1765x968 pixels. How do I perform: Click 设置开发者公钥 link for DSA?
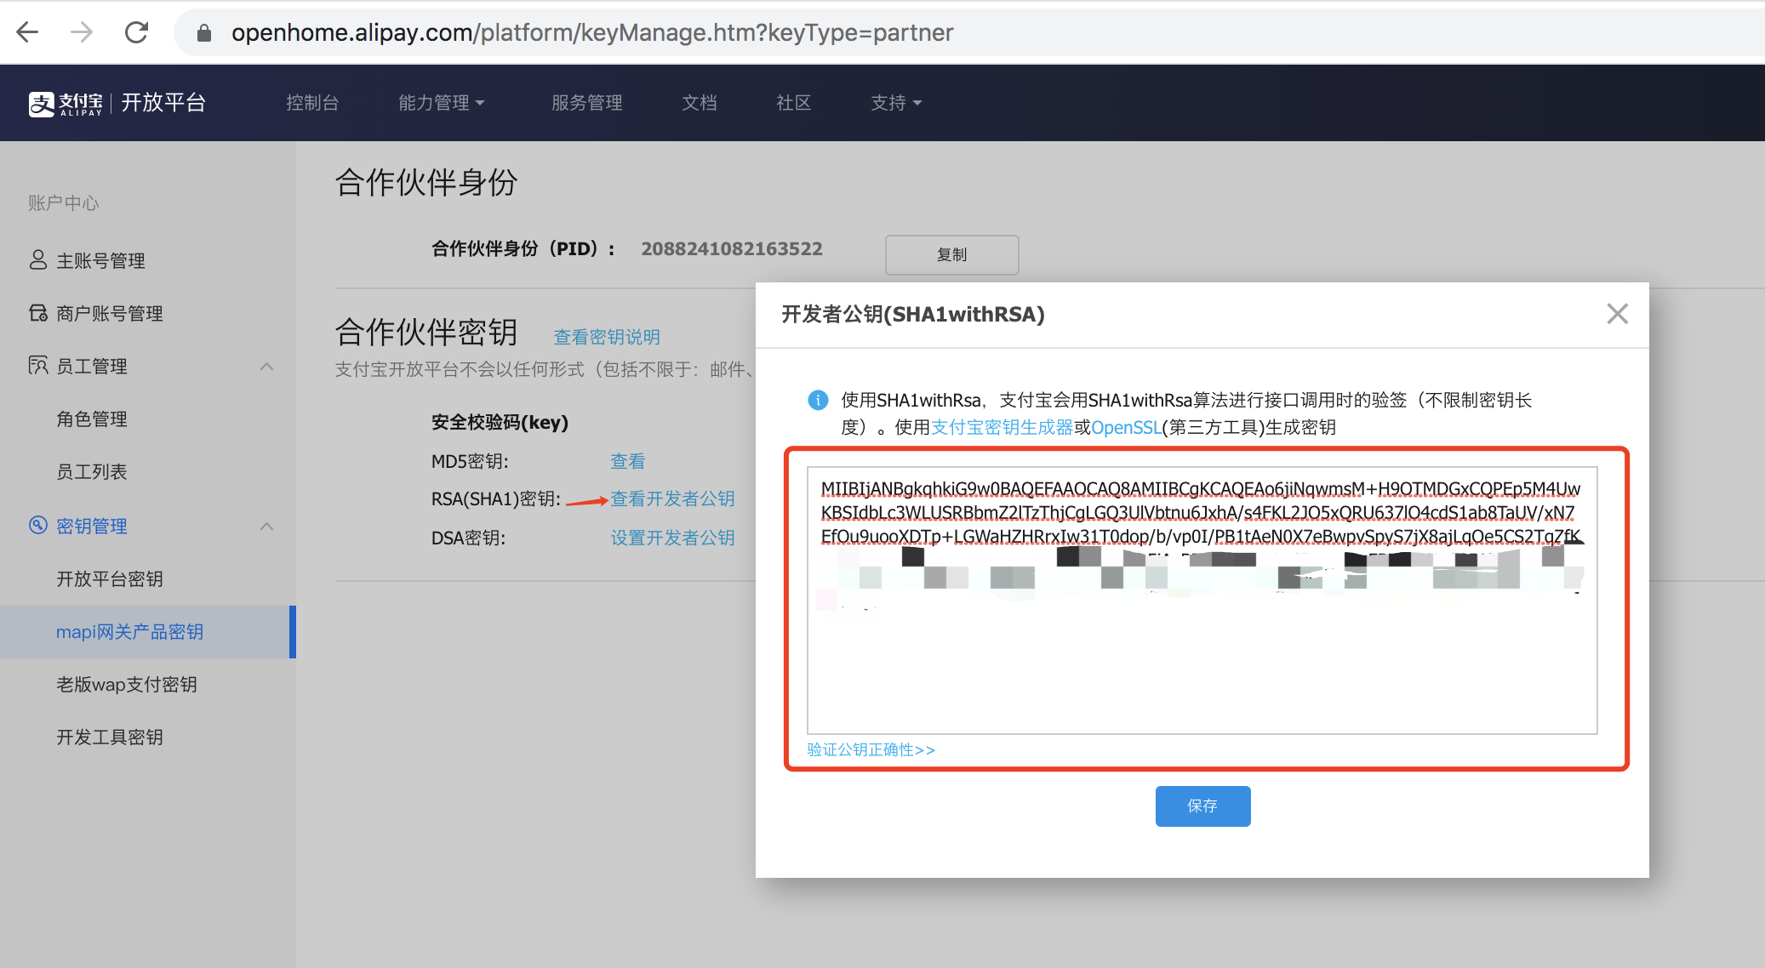pyautogui.click(x=672, y=538)
